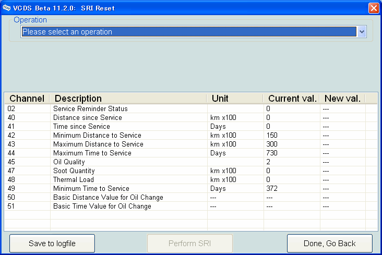
Task: Click the New val. column header
Action: point(342,99)
